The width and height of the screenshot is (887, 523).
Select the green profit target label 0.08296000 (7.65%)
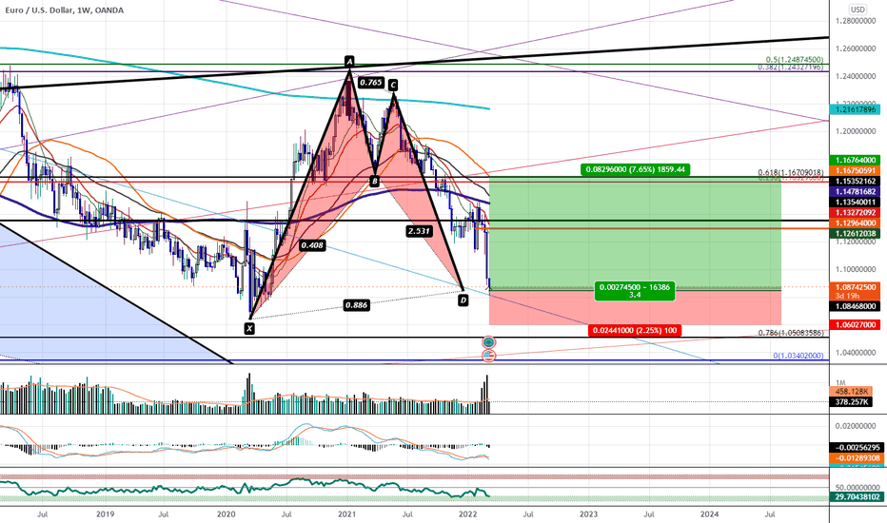(x=635, y=169)
